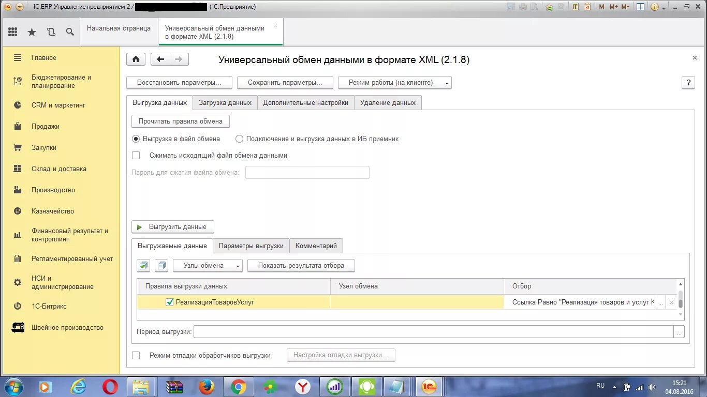Screen dimensions: 707x397
Task: Click the Период выгрузки input field
Action: 434,332
